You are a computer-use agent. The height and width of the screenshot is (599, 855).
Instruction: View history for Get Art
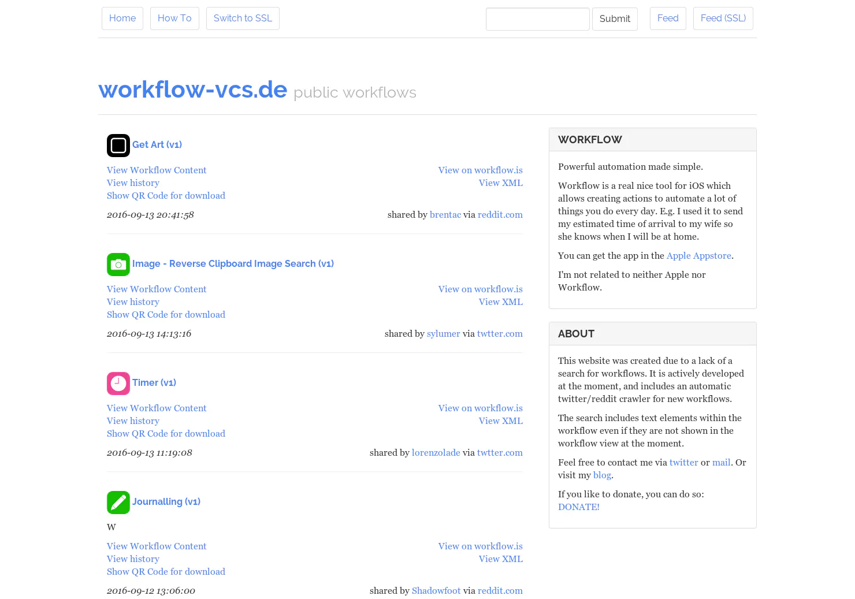133,183
